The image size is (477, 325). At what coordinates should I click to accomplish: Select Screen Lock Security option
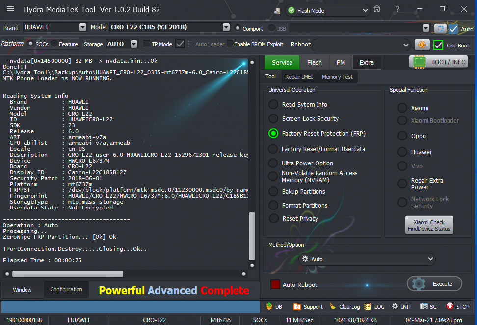(273, 118)
